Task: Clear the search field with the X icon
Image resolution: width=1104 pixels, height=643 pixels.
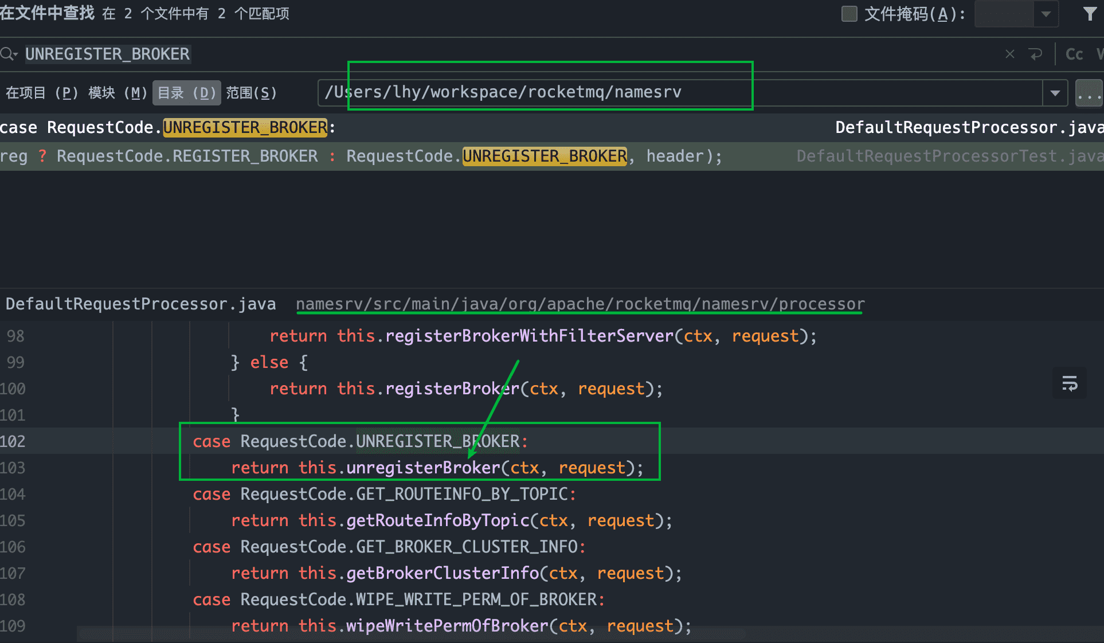Action: pyautogui.click(x=1010, y=54)
